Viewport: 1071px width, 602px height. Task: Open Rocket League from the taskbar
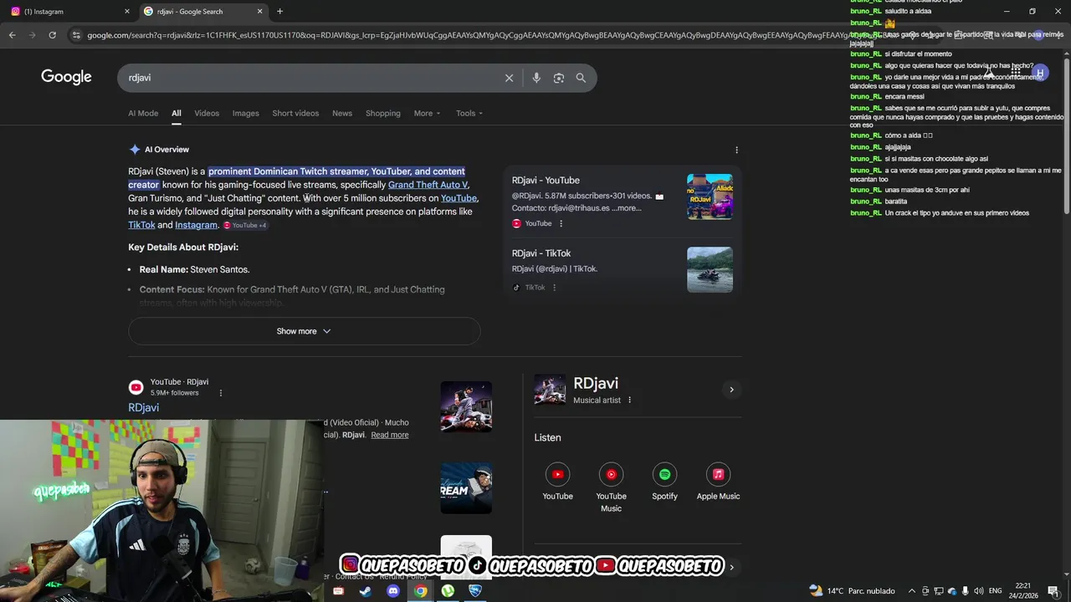point(475,591)
